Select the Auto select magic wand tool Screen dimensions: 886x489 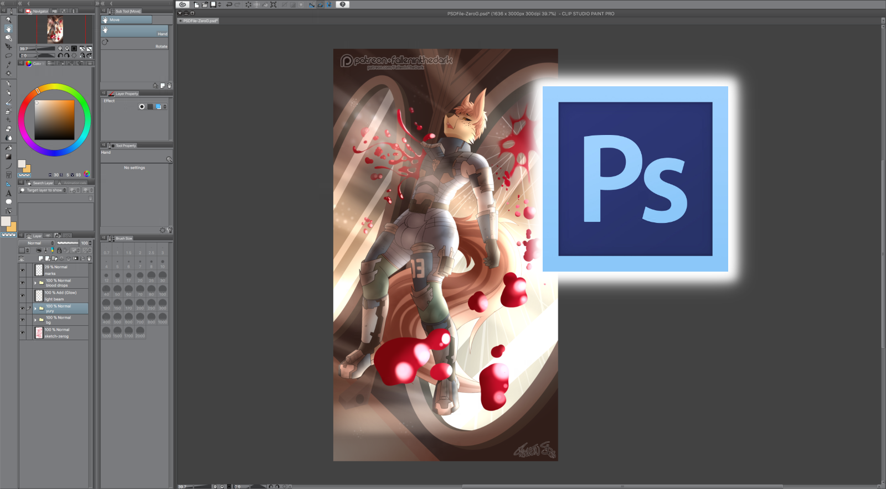[8, 73]
